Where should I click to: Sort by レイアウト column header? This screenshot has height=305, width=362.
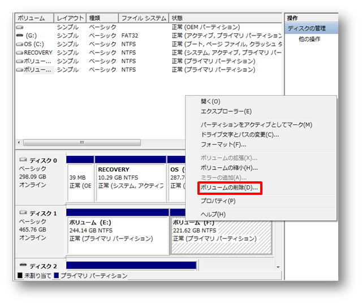click(x=70, y=18)
